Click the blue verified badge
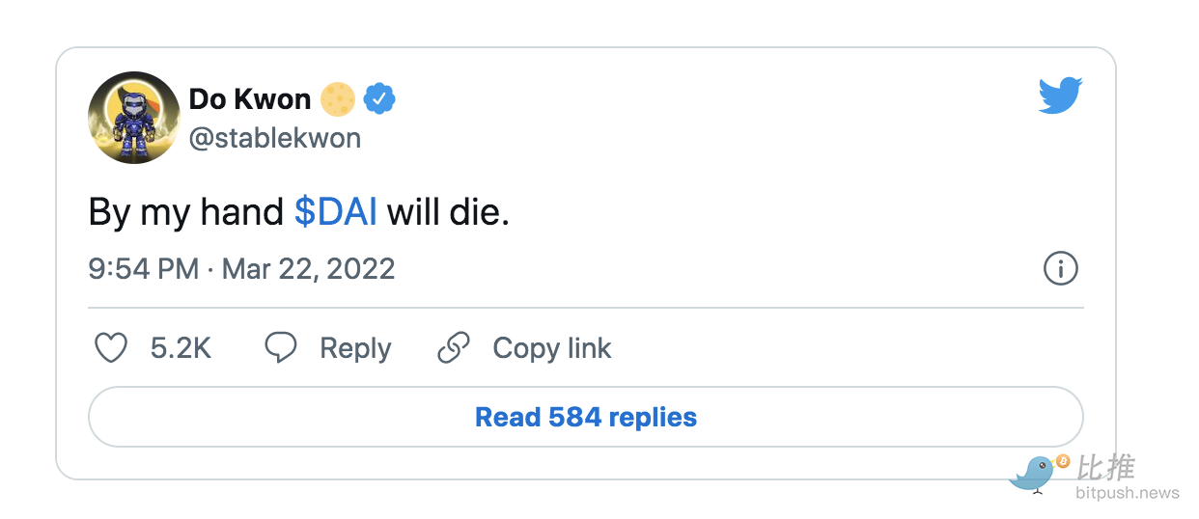Viewport: 1199px width, 519px height. [379, 98]
